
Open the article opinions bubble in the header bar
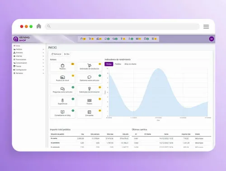107,39
